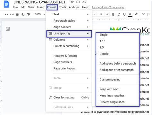Image resolution: width=152 pixels, height=115 pixels.
Task: Open the View menu
Action: [31, 7]
